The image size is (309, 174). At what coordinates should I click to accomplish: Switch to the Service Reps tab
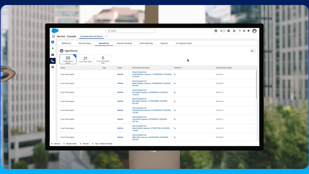(x=85, y=43)
